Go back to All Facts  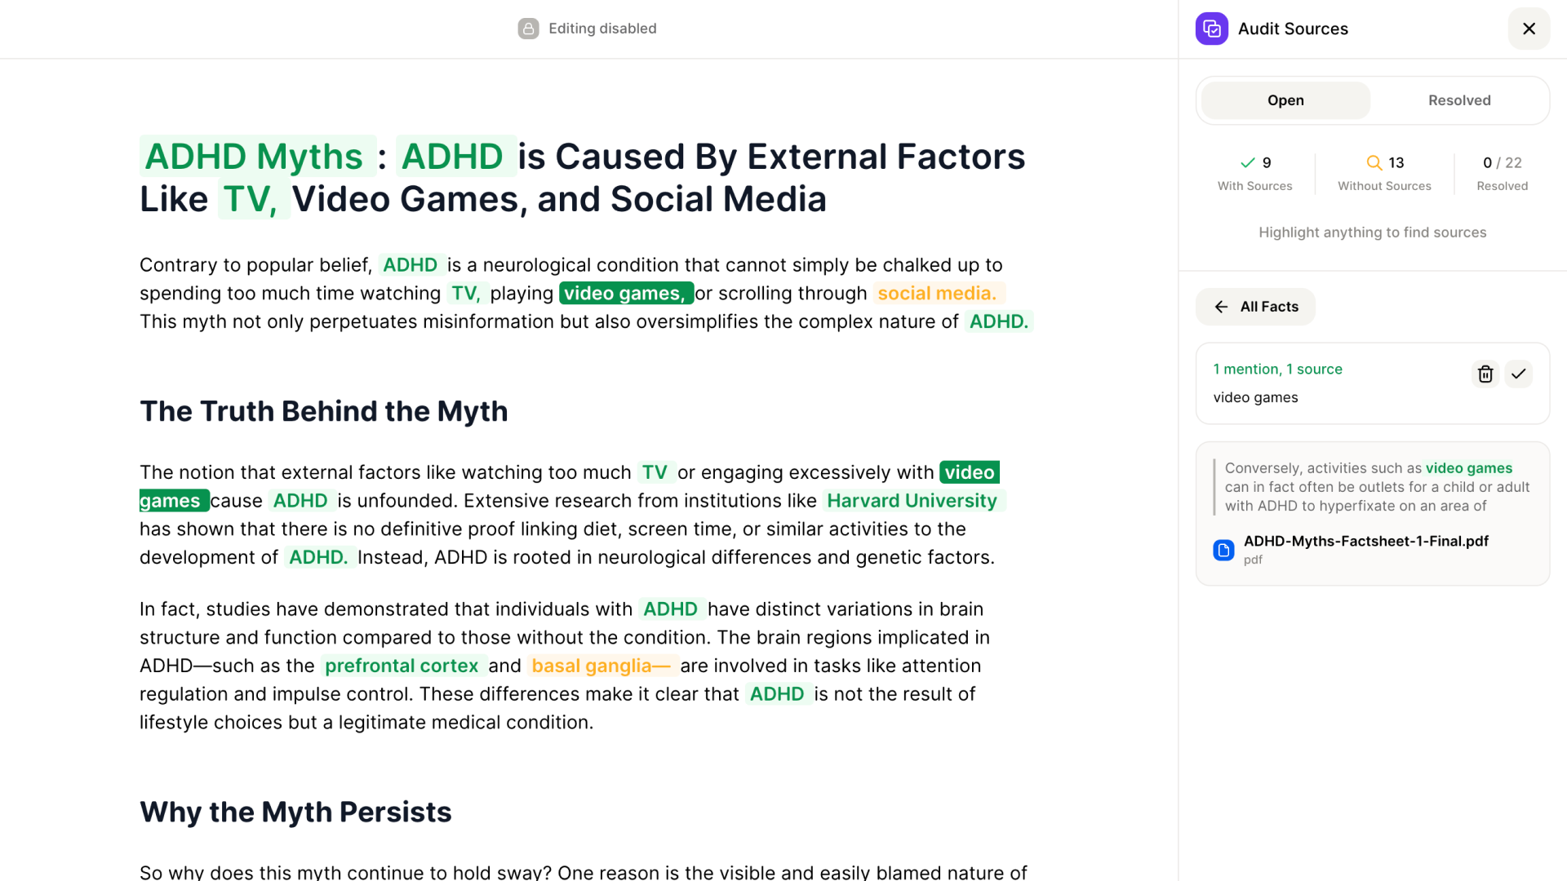point(1255,307)
